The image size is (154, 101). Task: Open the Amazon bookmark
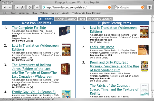pos(24,13)
